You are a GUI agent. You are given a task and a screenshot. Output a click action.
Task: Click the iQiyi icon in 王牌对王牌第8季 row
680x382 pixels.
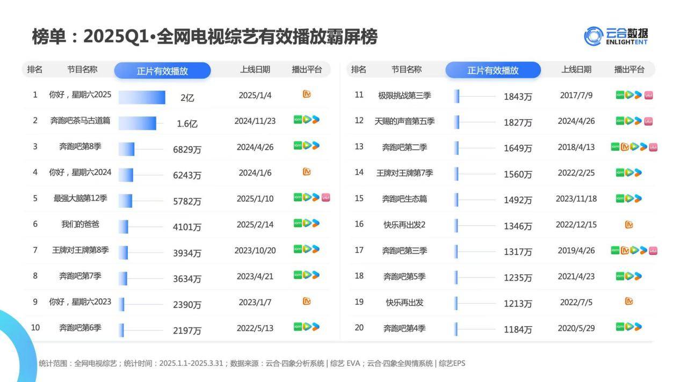tap(298, 249)
